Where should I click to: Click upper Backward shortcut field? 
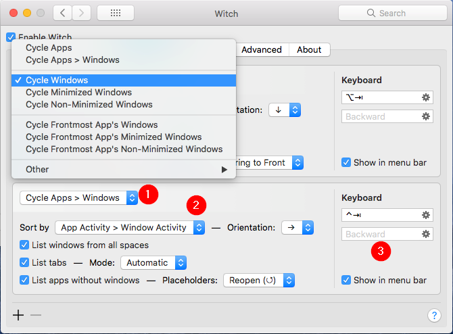[x=387, y=116]
